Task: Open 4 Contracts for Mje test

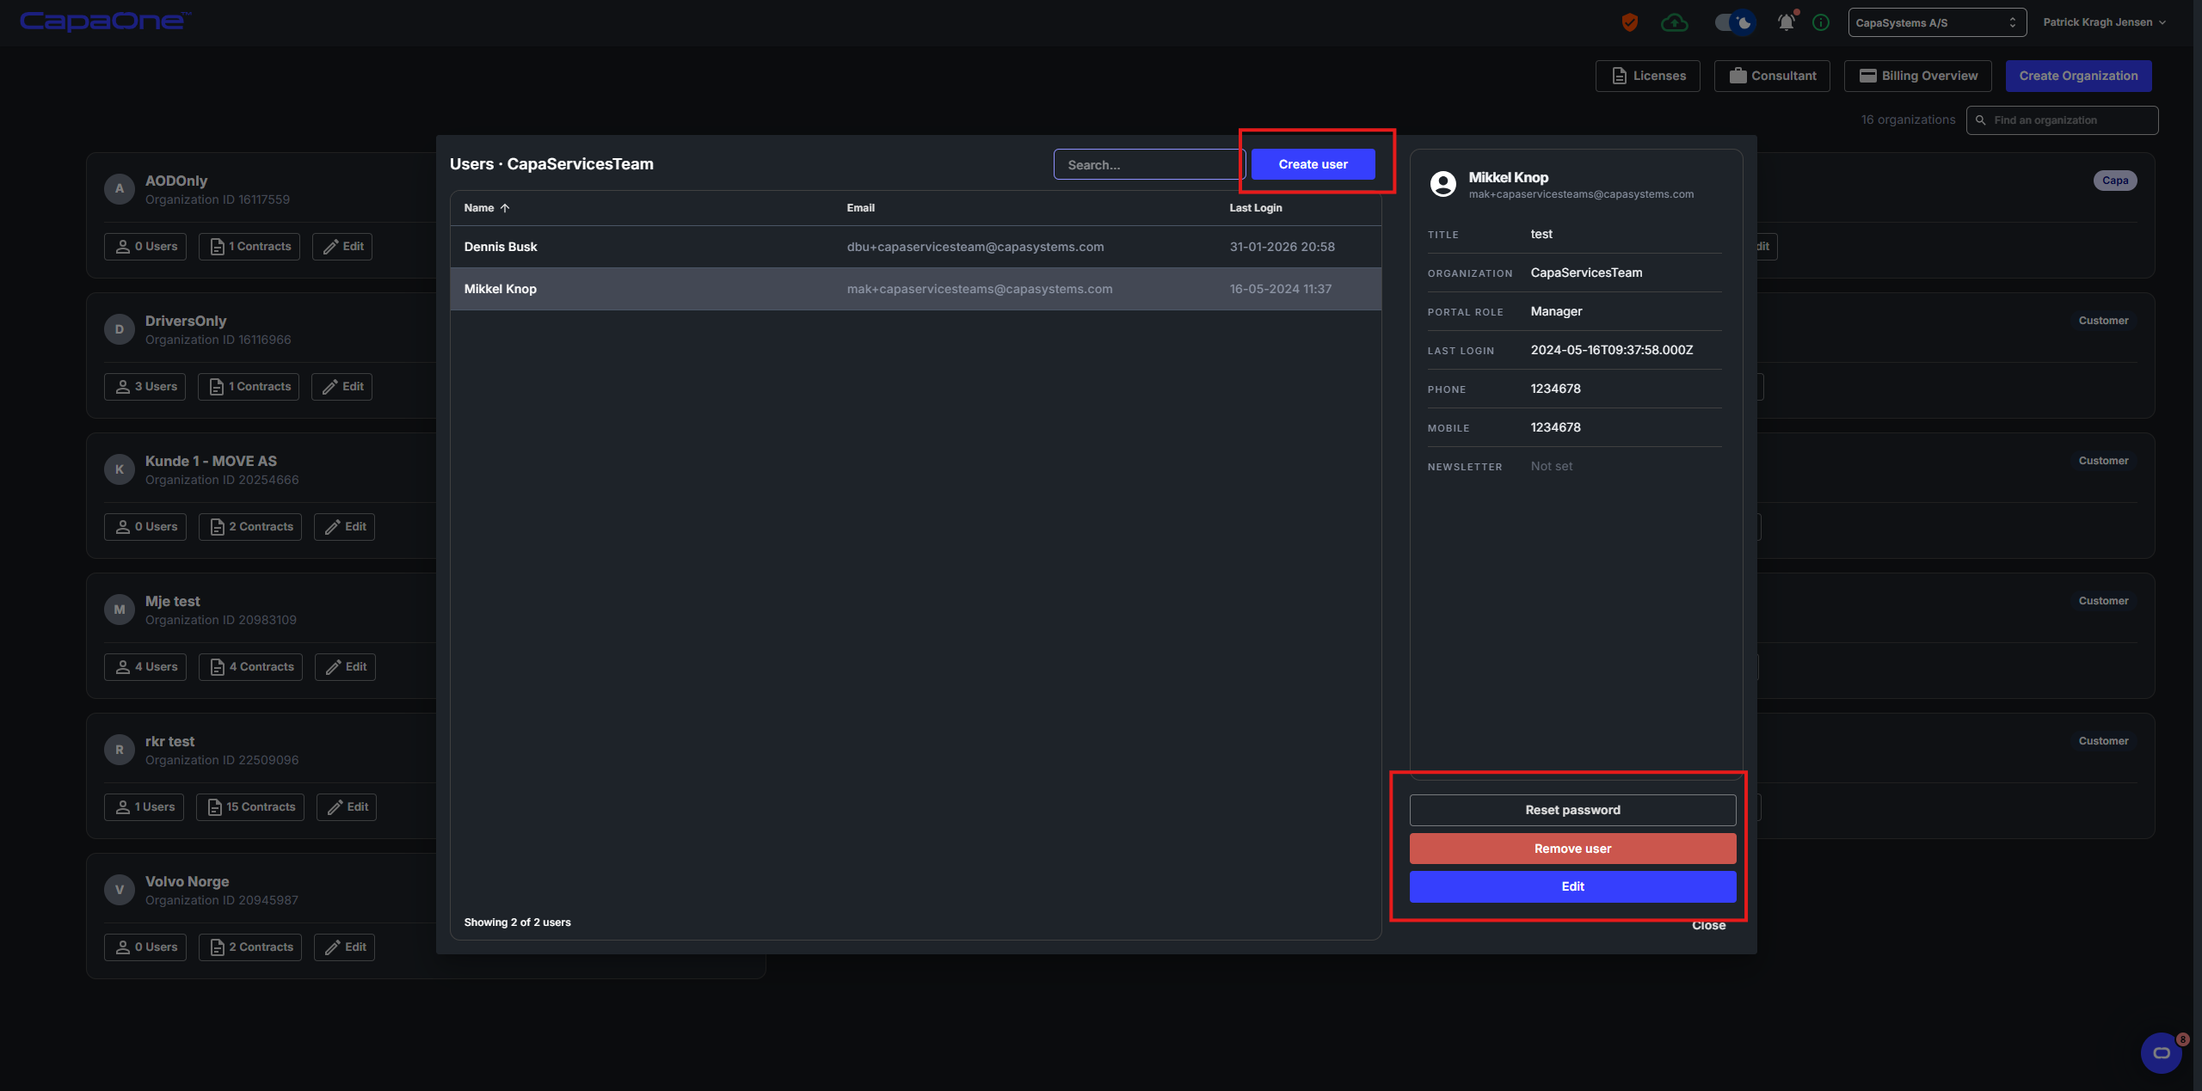Action: 251,667
